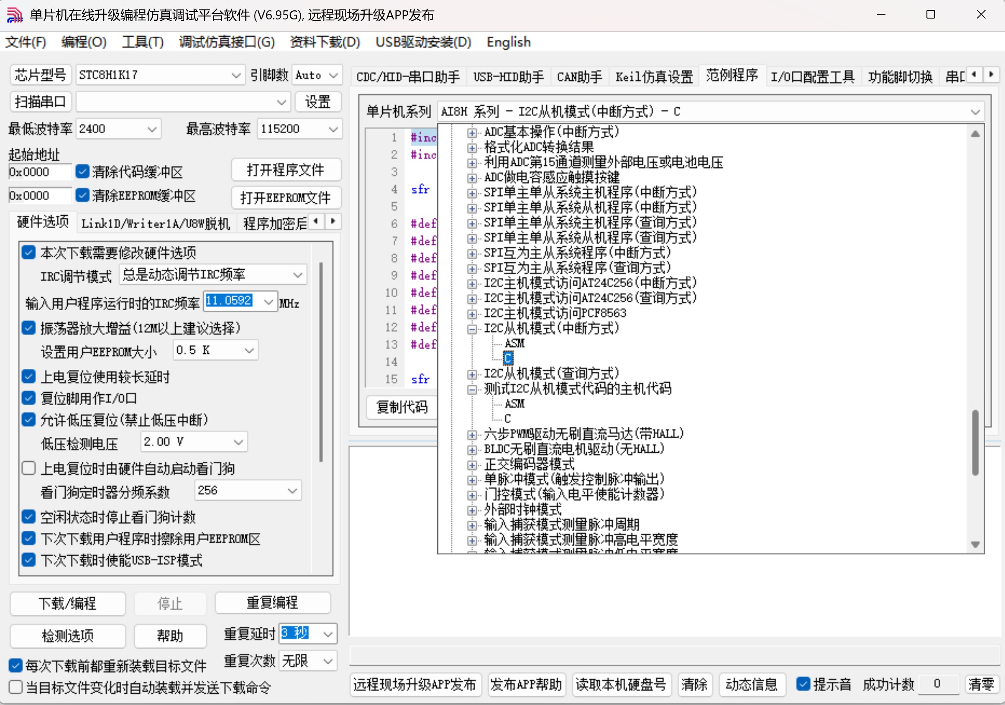Expand 正交编码器模式 tree node

tap(472, 465)
